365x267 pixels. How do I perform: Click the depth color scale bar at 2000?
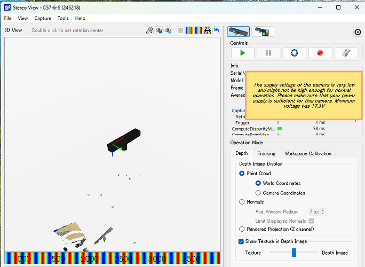(90, 258)
